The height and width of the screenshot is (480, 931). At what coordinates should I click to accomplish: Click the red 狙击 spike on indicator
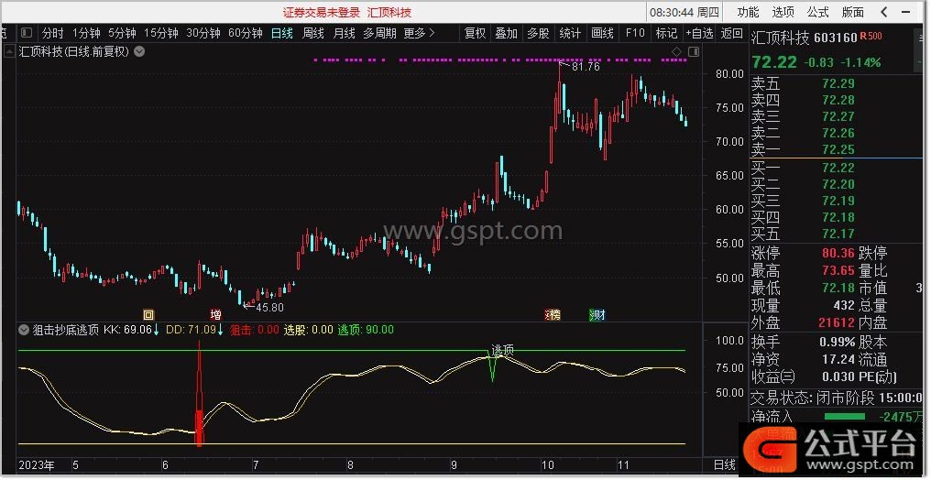coord(200,395)
